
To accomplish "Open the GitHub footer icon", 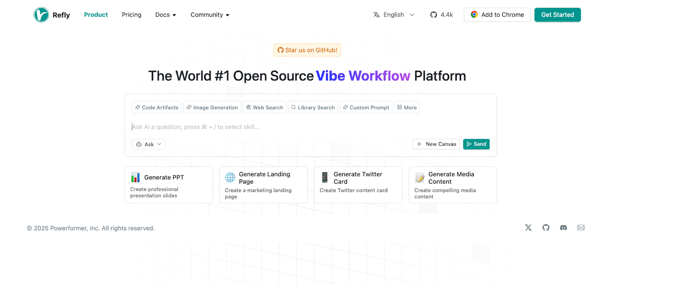I will [546, 227].
